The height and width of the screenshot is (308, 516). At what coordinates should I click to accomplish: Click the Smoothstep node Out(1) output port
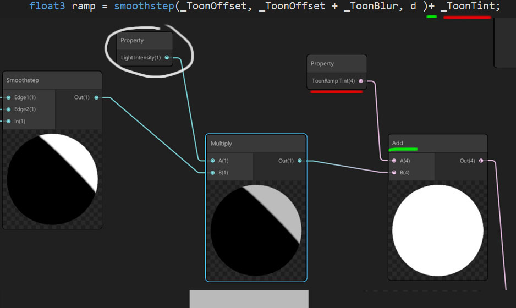(96, 97)
